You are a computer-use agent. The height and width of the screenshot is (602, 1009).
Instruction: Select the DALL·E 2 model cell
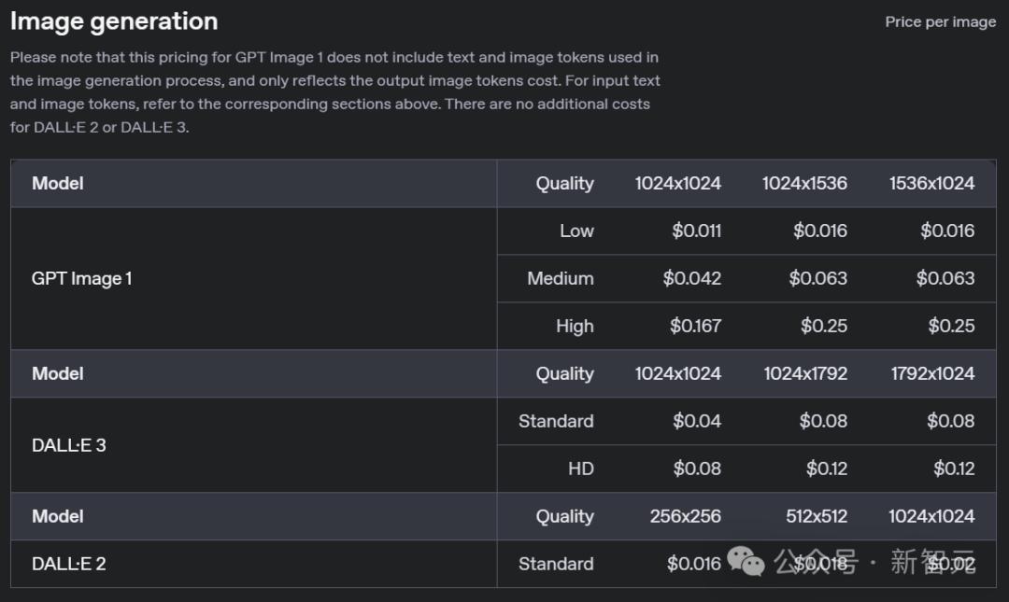coord(69,564)
